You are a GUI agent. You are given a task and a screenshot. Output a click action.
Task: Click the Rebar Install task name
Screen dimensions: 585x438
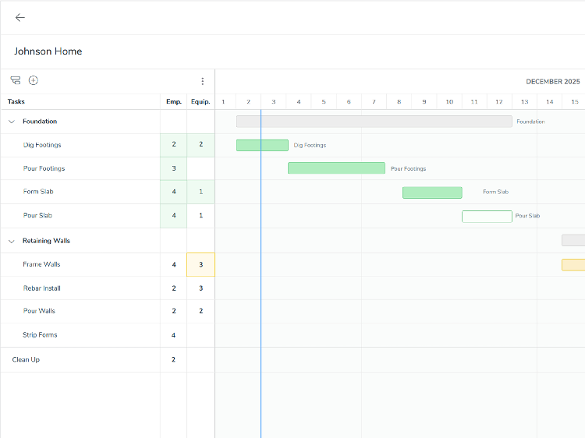coord(41,288)
